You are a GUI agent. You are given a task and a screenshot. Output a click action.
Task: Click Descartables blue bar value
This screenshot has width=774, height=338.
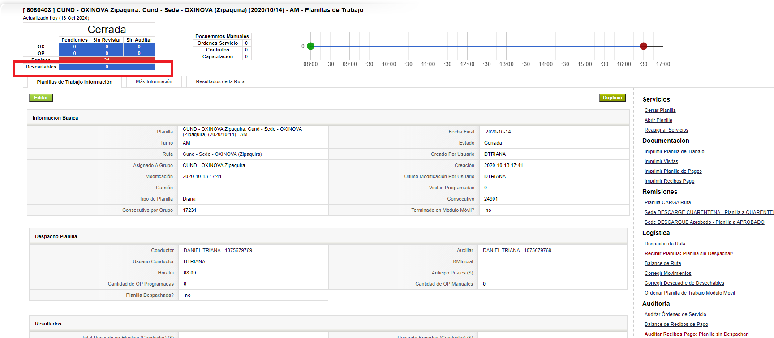click(x=107, y=67)
